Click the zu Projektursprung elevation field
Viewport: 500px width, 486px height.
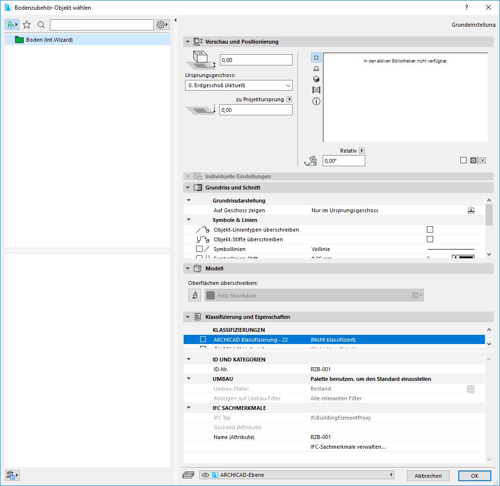(256, 110)
